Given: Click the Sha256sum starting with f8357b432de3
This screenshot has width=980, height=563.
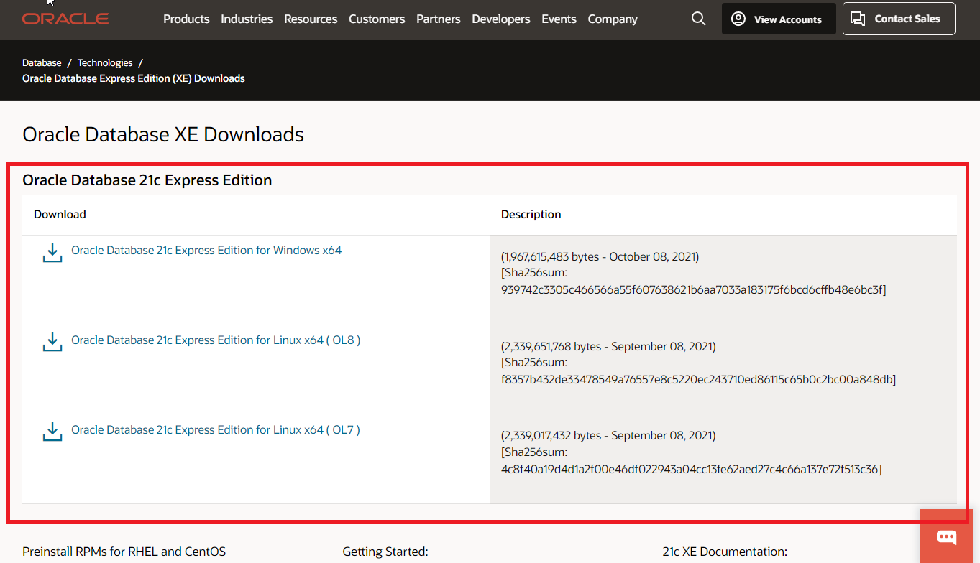Looking at the screenshot, I should [x=698, y=380].
